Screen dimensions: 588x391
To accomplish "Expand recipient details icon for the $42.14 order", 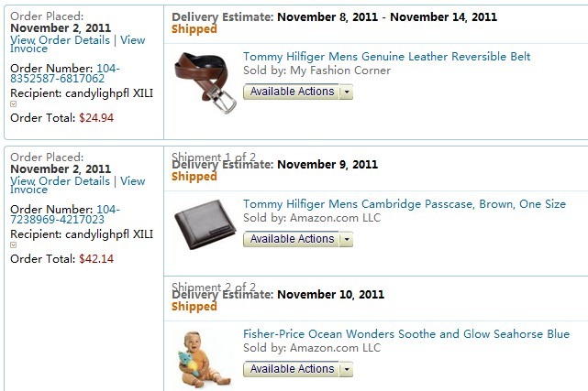I will click(x=13, y=244).
